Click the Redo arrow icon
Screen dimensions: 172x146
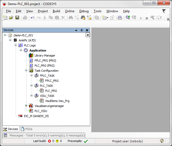point(38,18)
